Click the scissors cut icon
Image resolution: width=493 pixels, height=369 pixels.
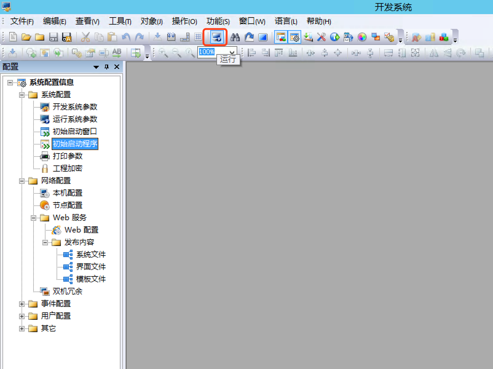(85, 37)
